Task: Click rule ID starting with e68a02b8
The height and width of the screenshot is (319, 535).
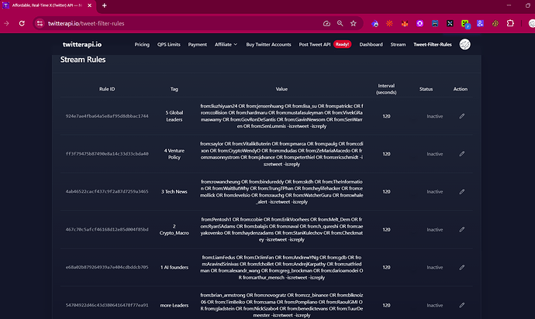Action: 107,268
